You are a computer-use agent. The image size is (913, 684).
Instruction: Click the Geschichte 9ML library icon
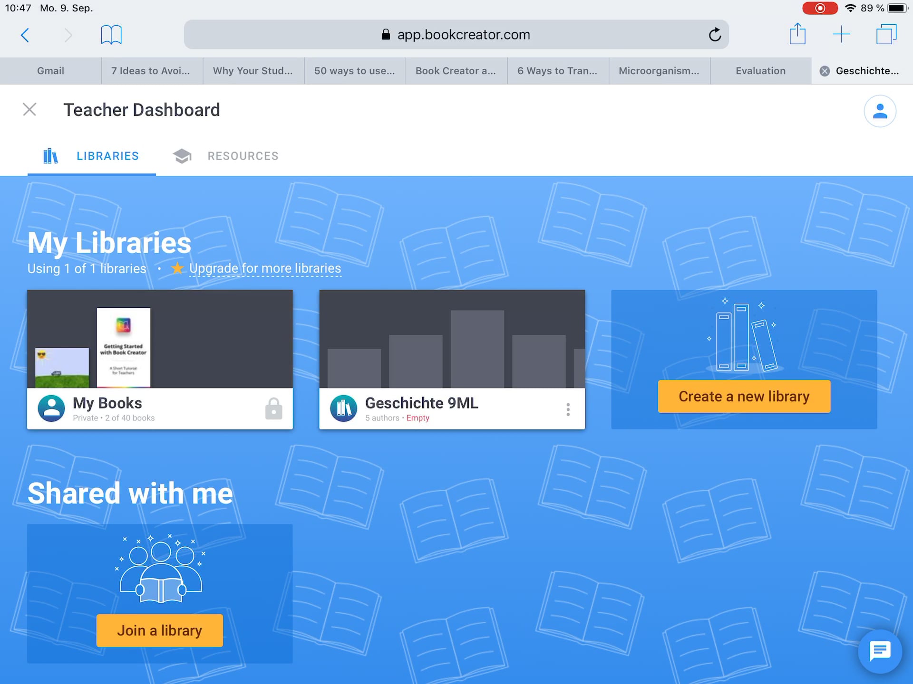click(343, 408)
